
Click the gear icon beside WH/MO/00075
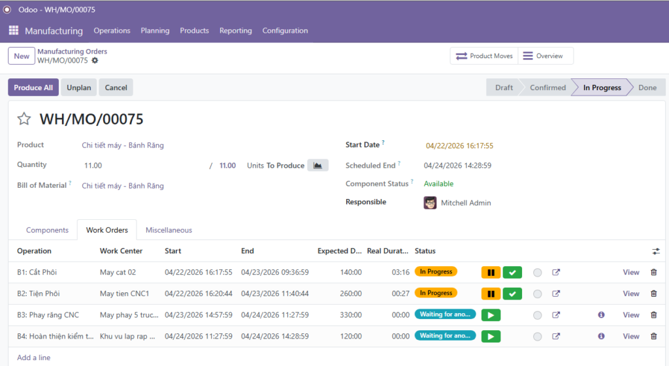click(x=95, y=61)
